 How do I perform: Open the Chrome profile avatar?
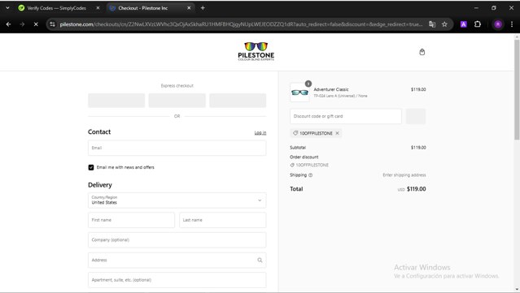498,24
